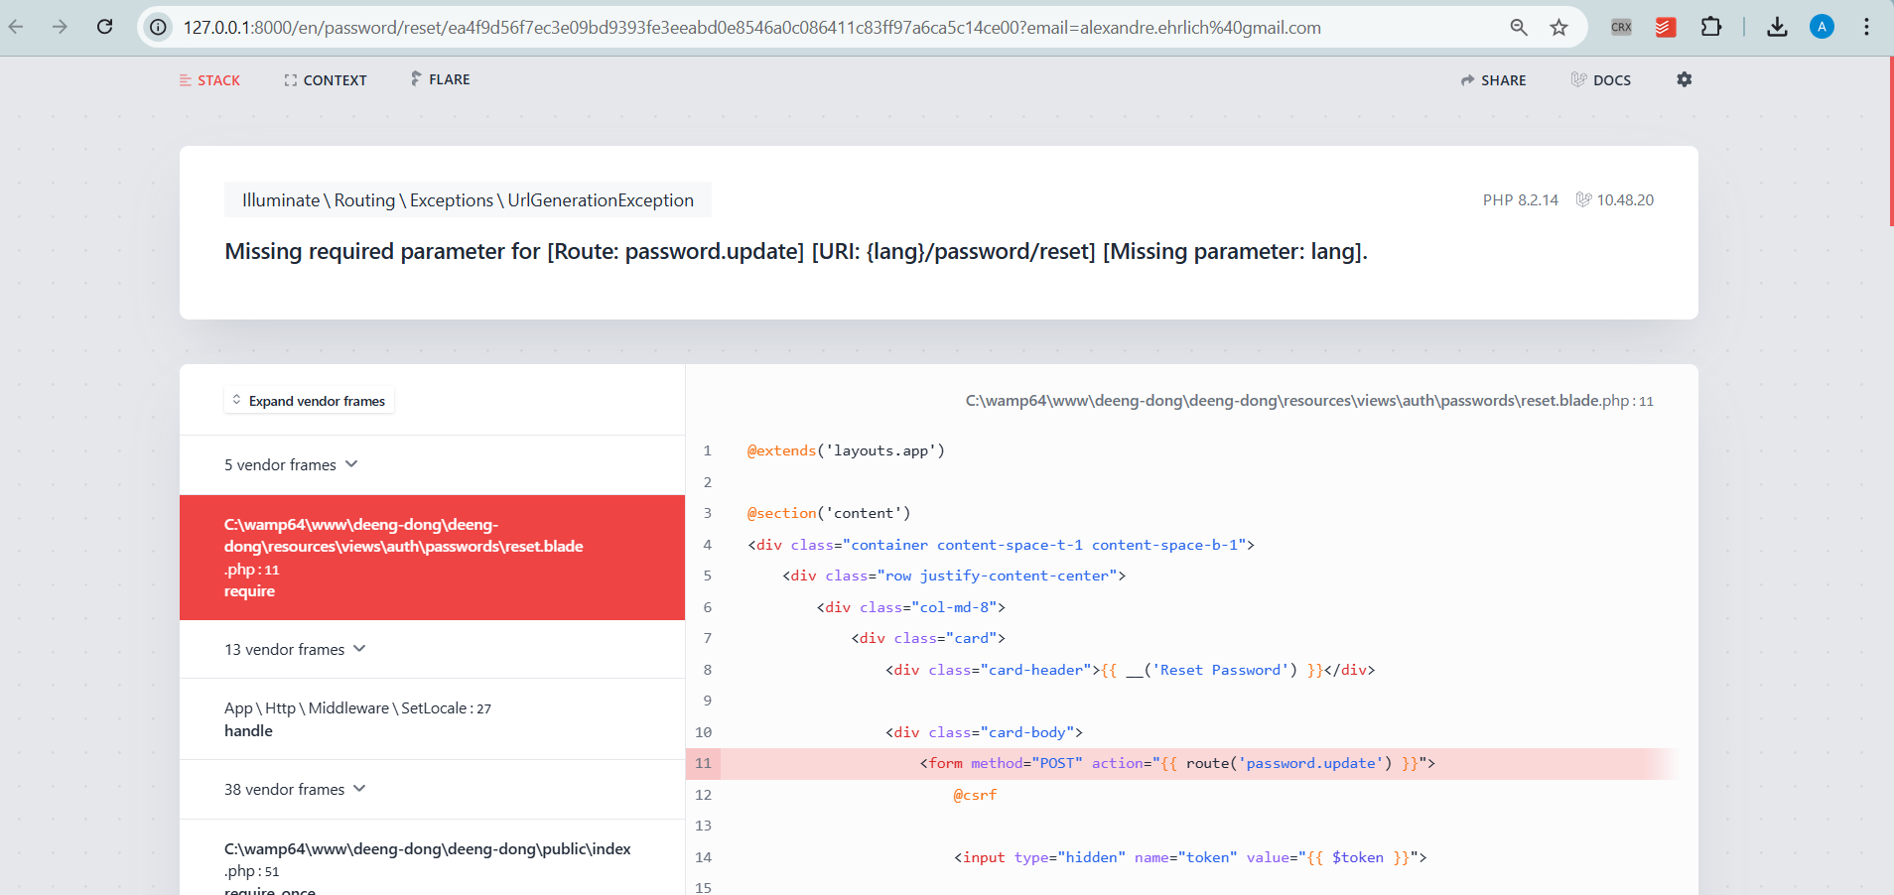Open the DOCS link

pos(1600,80)
